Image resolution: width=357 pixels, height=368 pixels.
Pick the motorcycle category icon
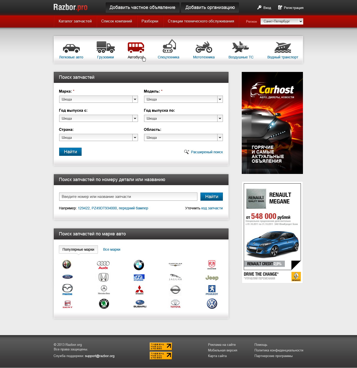pos(204,47)
